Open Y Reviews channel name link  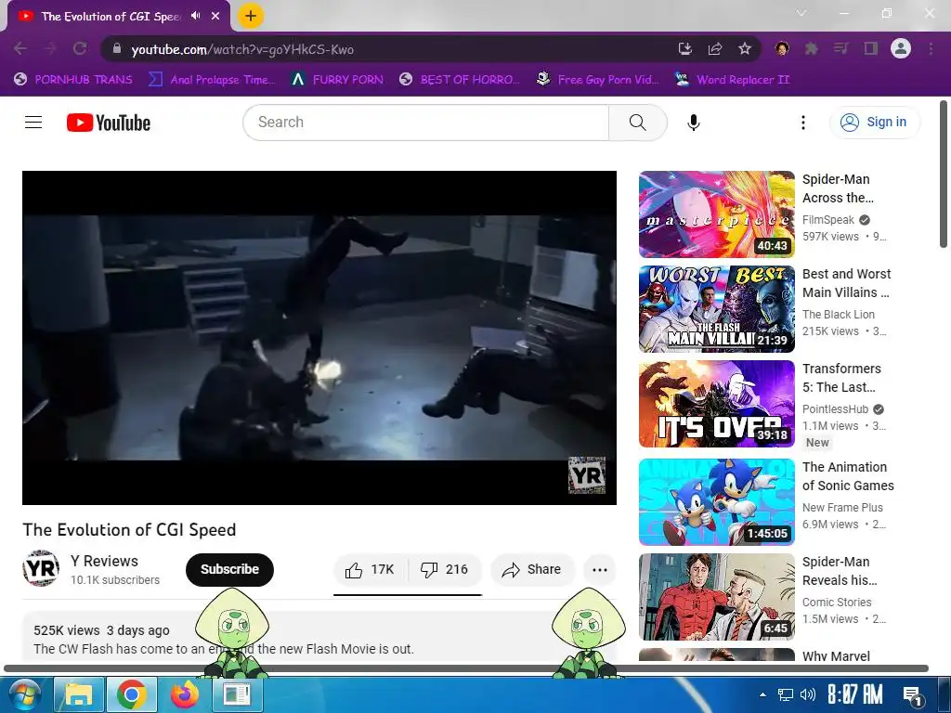104,561
